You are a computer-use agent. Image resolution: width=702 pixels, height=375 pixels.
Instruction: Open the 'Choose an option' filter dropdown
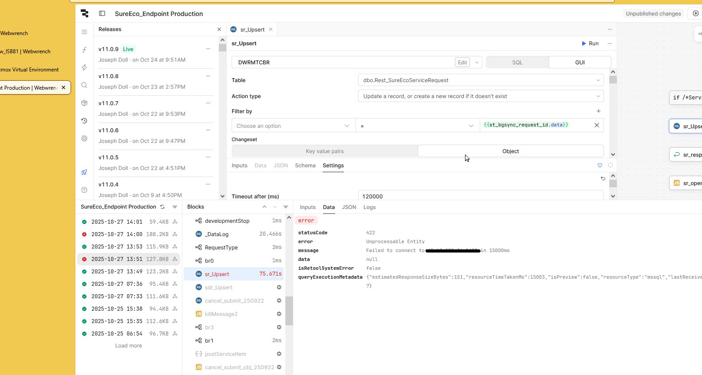[293, 126]
